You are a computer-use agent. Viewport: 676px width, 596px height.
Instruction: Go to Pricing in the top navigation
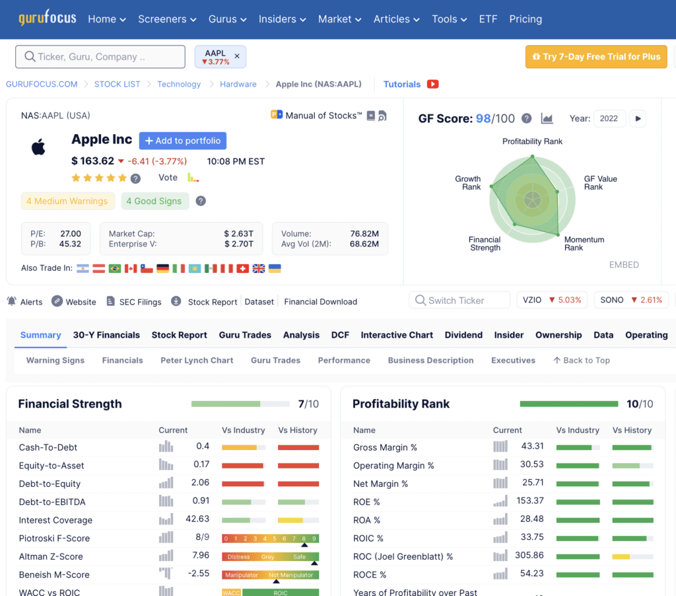click(x=525, y=19)
